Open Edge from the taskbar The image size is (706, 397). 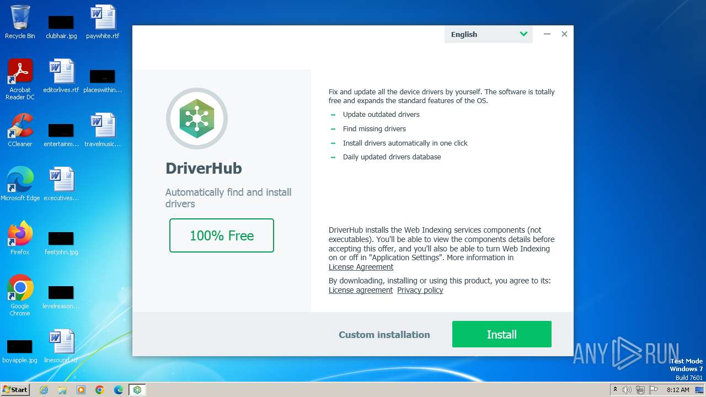[119, 390]
